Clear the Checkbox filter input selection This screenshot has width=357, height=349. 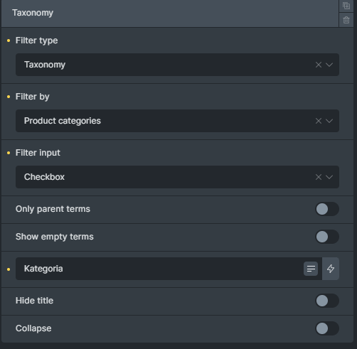pos(319,177)
